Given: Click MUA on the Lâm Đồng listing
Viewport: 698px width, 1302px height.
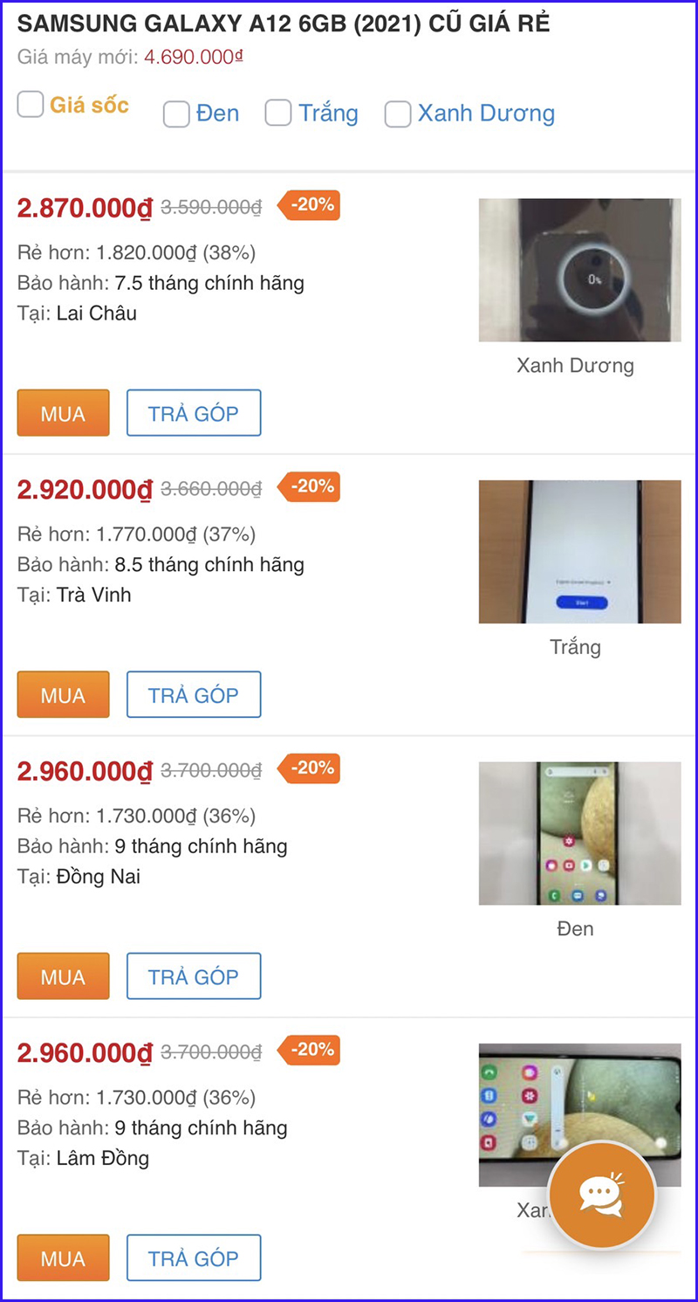Looking at the screenshot, I should (63, 1257).
